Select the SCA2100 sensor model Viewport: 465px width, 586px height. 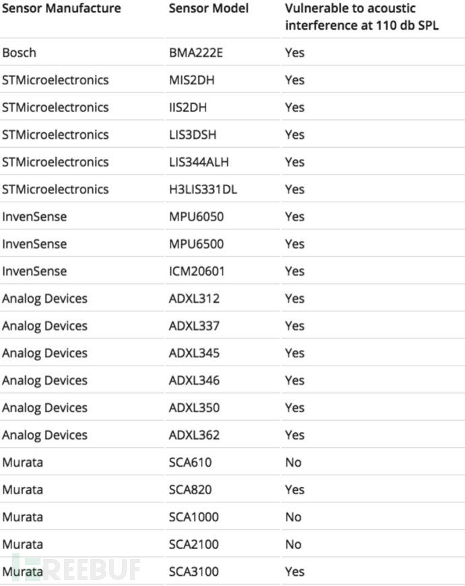[x=194, y=544]
